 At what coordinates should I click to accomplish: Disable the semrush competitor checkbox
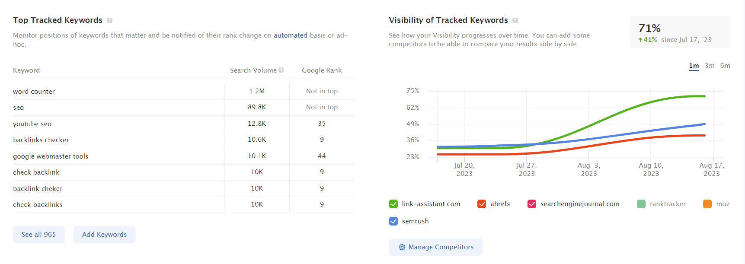(393, 221)
